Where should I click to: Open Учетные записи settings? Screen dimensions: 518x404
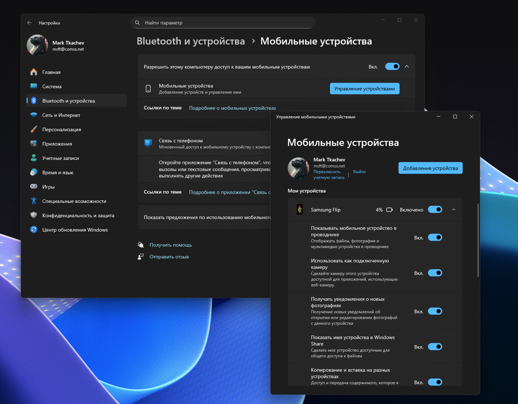pyautogui.click(x=77, y=158)
